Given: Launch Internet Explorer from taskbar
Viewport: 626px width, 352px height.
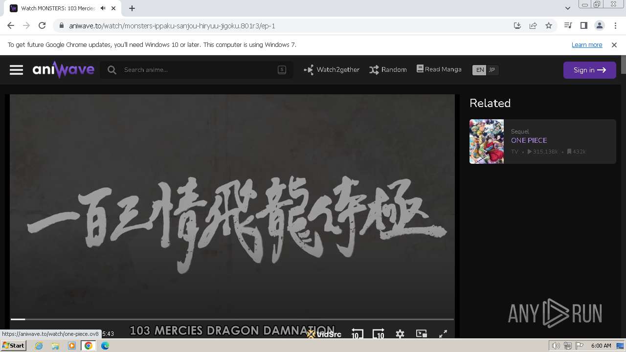Looking at the screenshot, I should (x=39, y=346).
